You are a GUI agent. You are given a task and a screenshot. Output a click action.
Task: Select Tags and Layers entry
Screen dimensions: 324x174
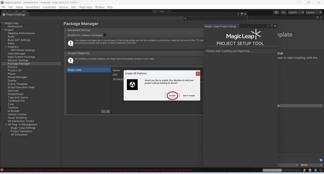pos(18,98)
